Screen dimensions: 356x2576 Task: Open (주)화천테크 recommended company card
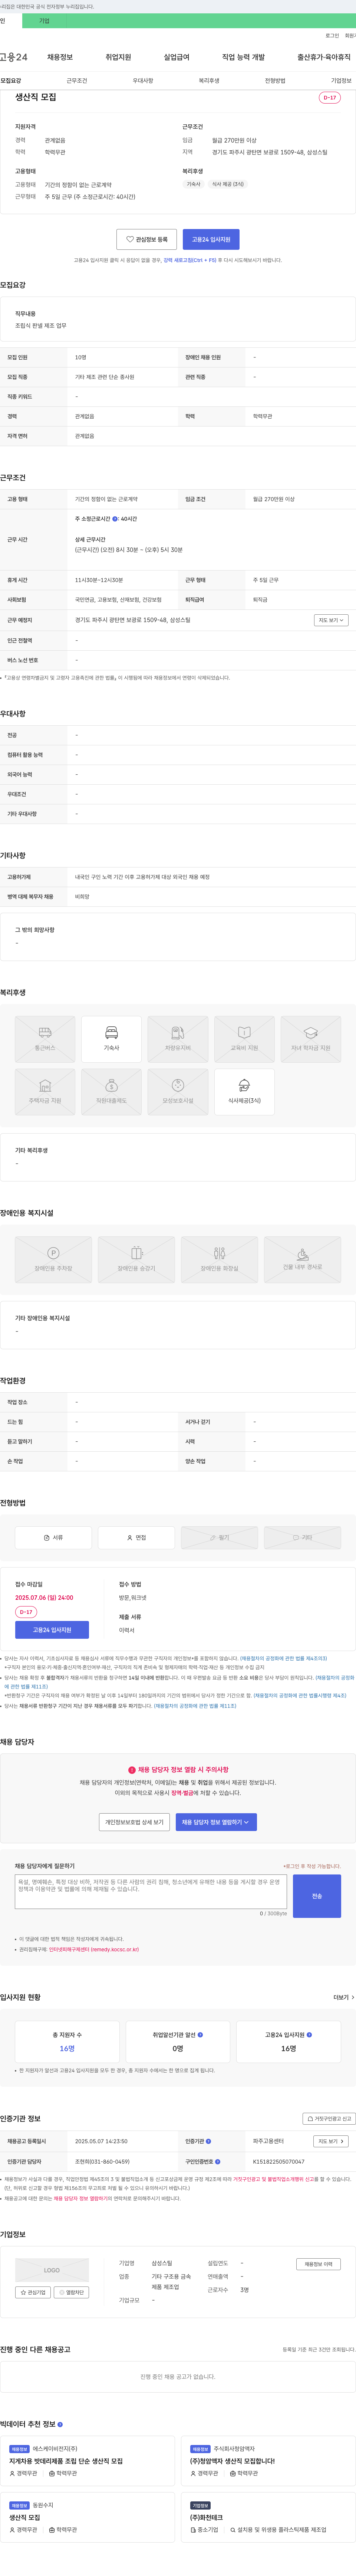pyautogui.click(x=269, y=2517)
